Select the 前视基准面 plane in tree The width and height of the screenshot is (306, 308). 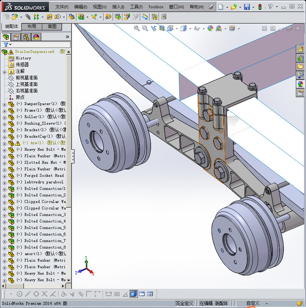(x=27, y=78)
